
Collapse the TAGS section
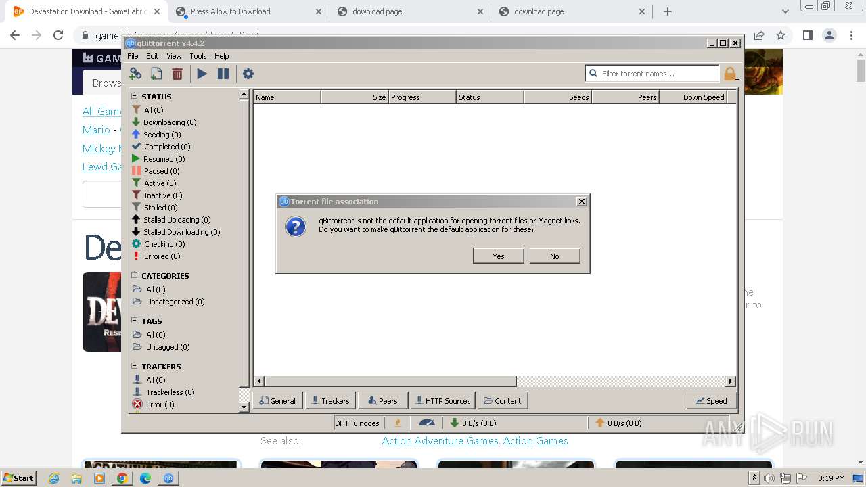pyautogui.click(x=134, y=321)
